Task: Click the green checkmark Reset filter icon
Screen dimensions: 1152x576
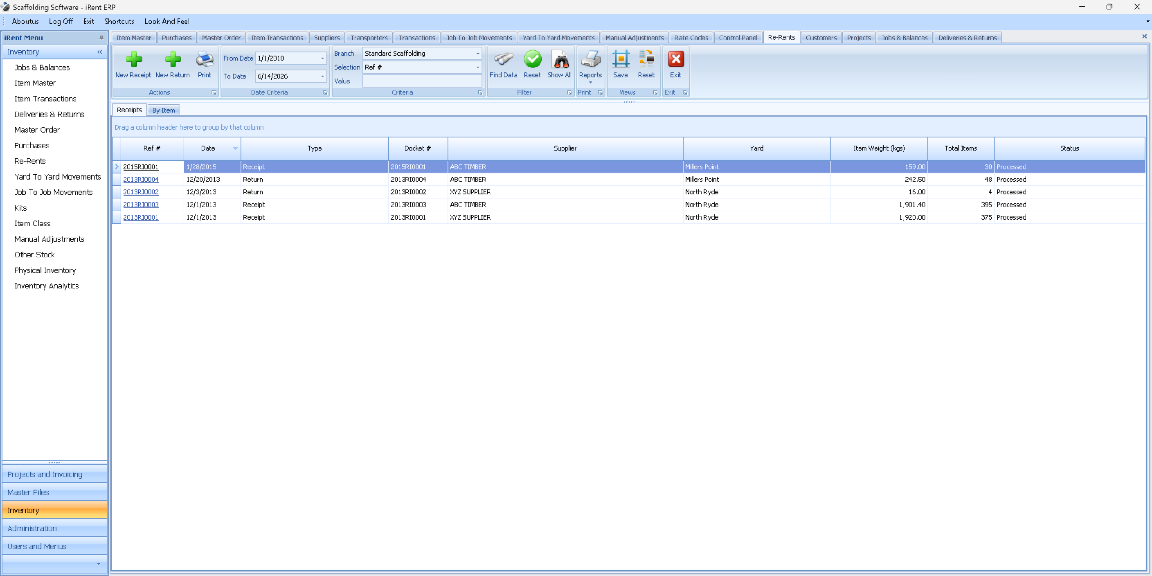Action: (532, 60)
